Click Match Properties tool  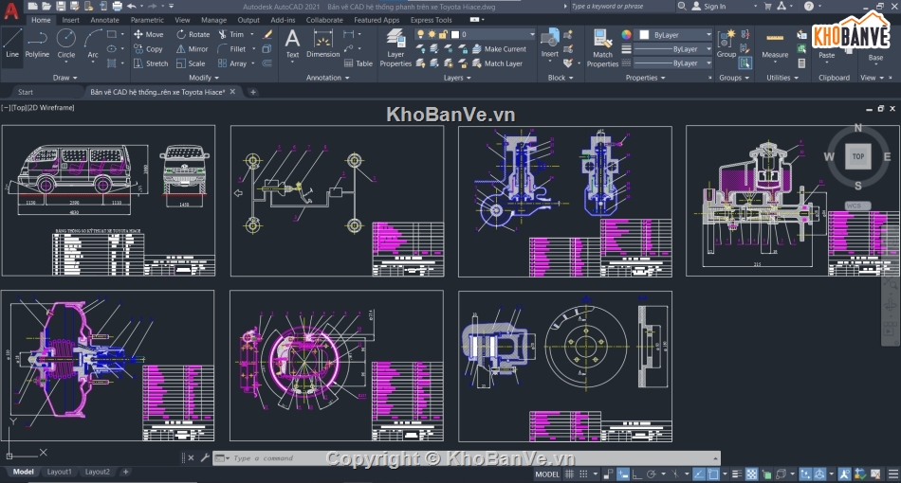[x=602, y=48]
